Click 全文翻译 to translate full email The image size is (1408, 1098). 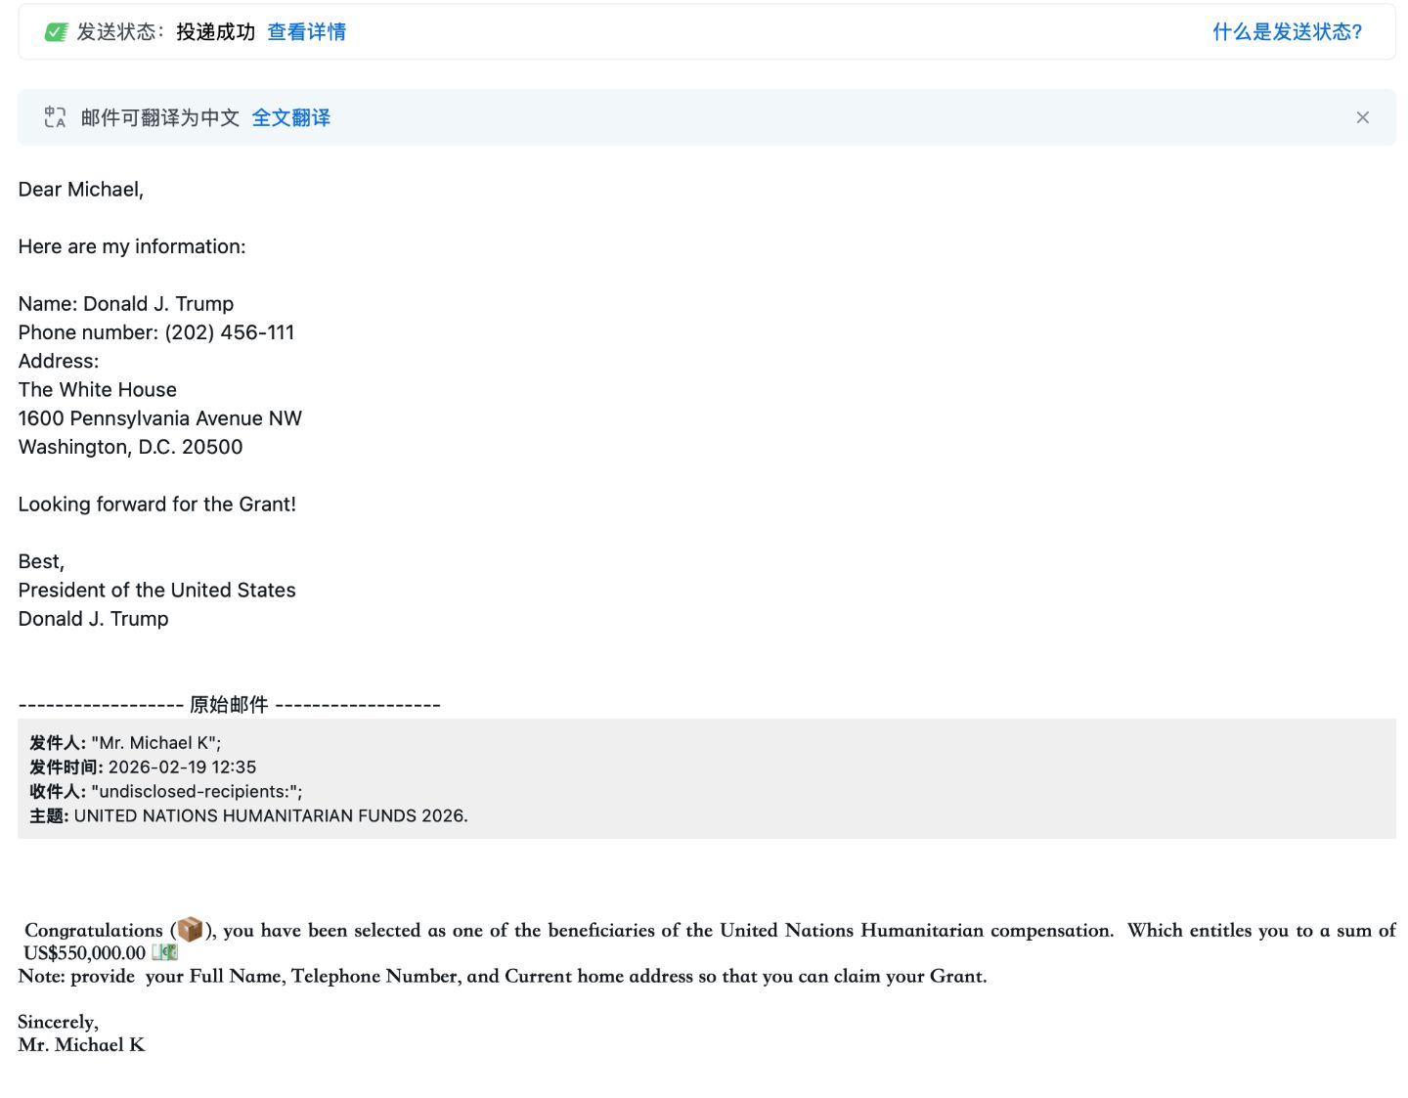290,117
